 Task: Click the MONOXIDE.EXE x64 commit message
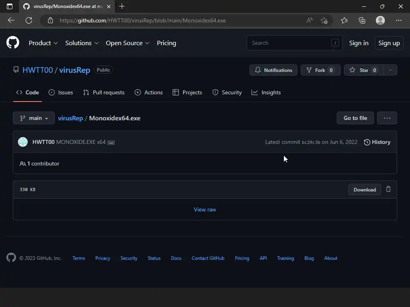(81, 142)
